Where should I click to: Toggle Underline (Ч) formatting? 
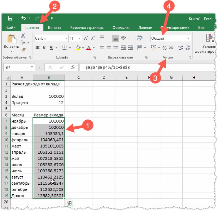pyautogui.click(x=51, y=48)
